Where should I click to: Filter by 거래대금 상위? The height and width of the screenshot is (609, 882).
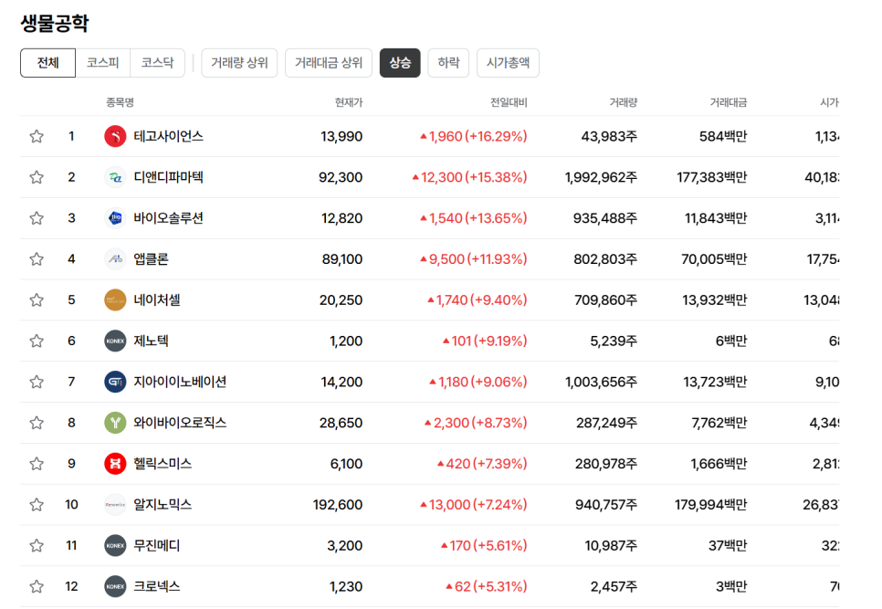point(329,62)
